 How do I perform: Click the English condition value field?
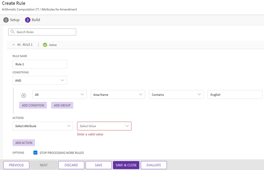(x=235, y=95)
